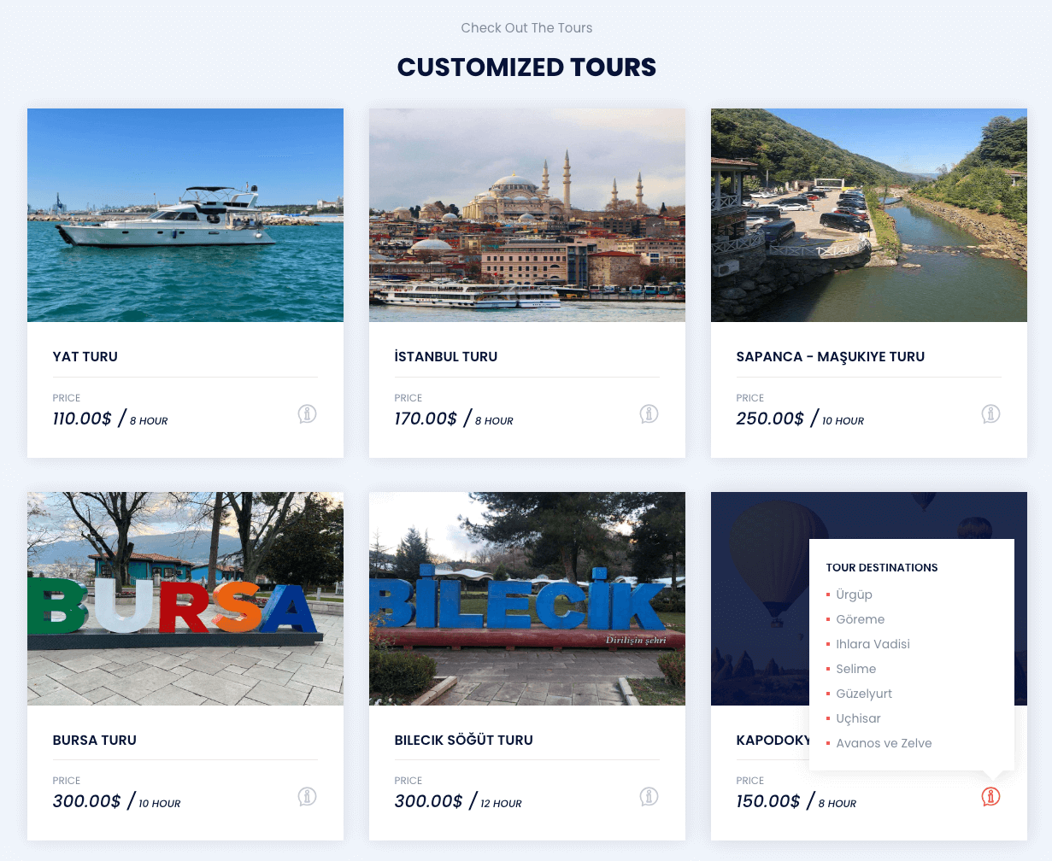The image size is (1052, 861).
Task: Open the BILECIK SÖĞÜT TURU title
Action: pos(464,741)
